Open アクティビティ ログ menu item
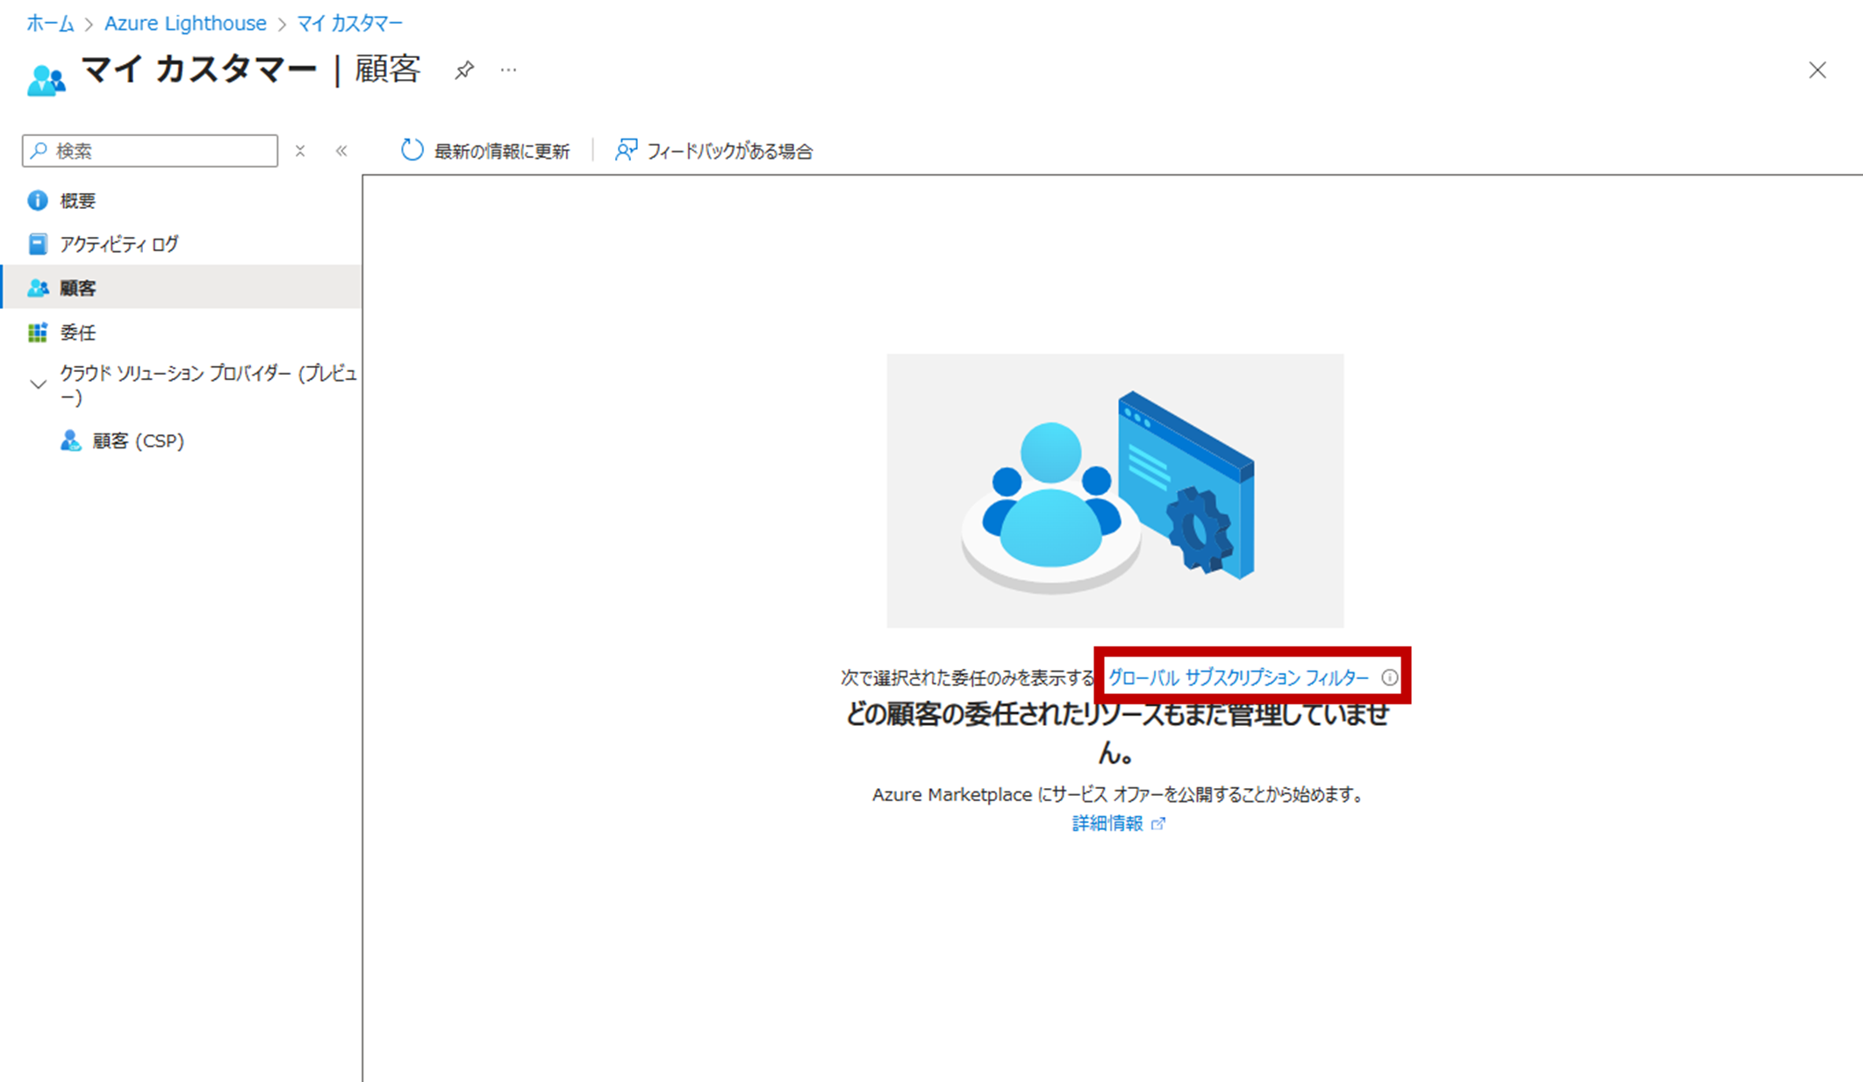The image size is (1863, 1082). (118, 244)
